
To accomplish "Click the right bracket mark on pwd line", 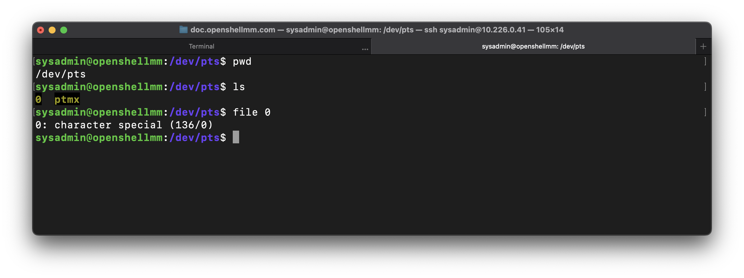I will (x=705, y=62).
